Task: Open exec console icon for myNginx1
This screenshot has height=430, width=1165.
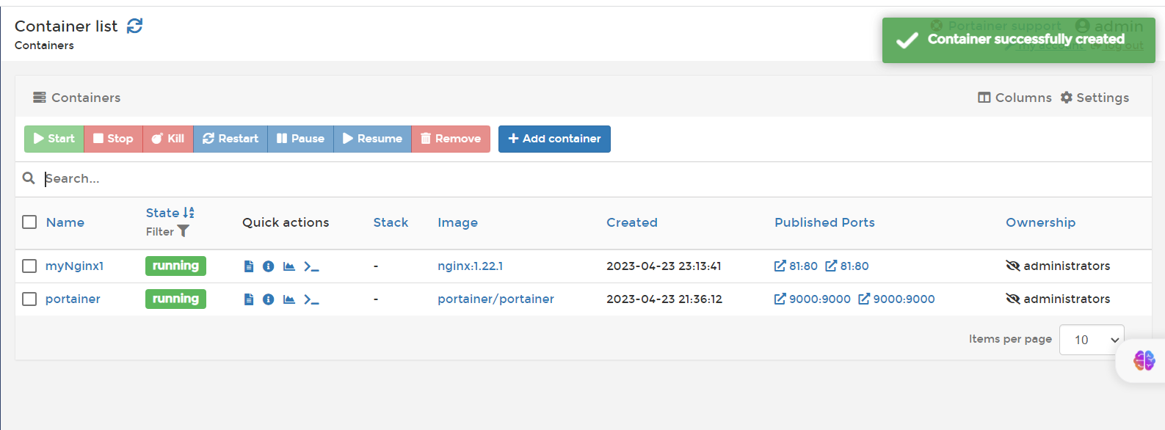Action: click(311, 266)
